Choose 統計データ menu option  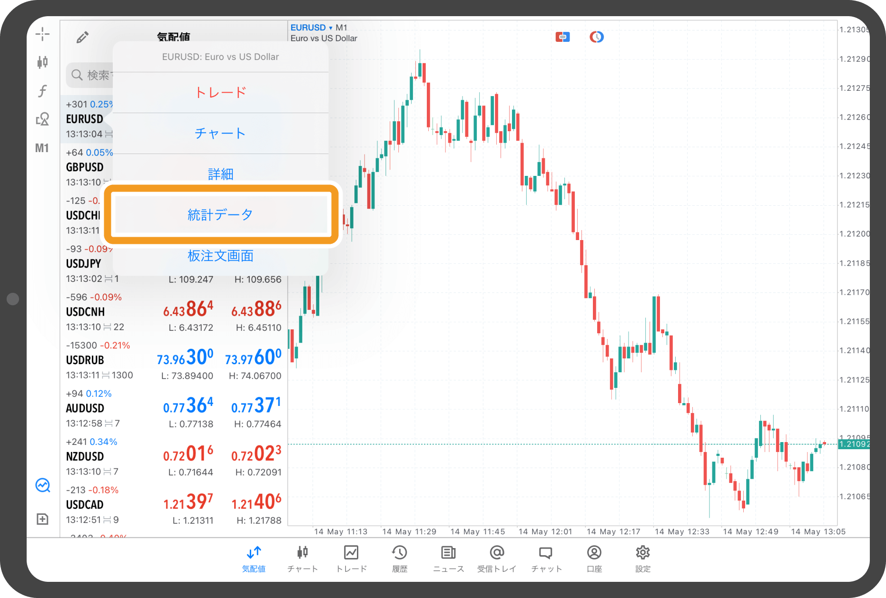coord(220,215)
